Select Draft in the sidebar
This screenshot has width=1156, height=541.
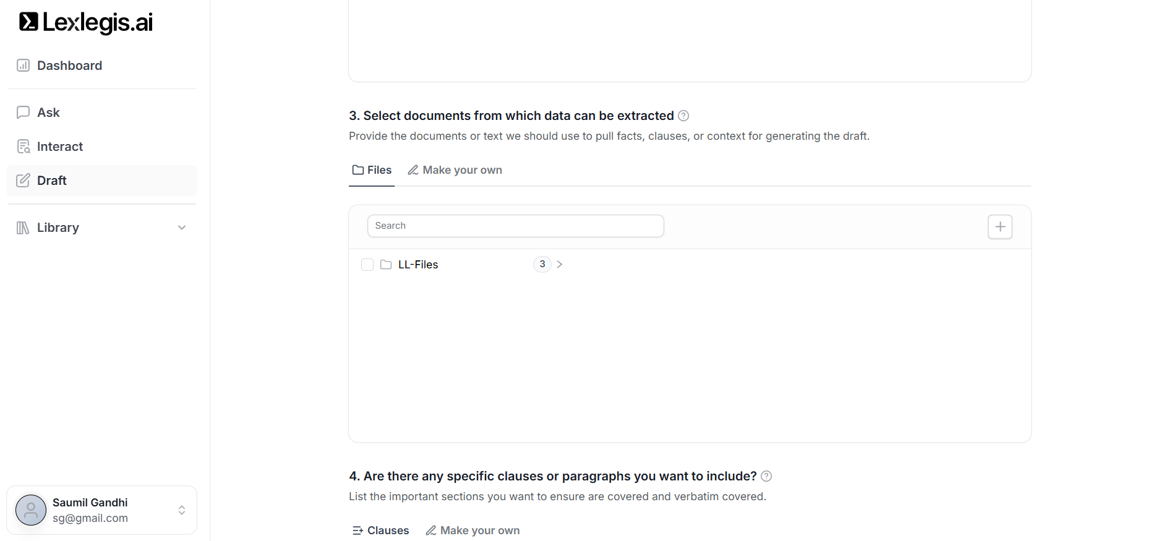tap(52, 181)
